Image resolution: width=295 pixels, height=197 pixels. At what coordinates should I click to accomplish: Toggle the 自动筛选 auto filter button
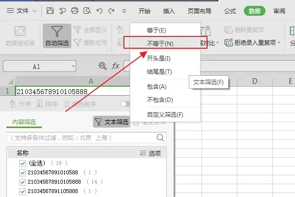point(57,36)
